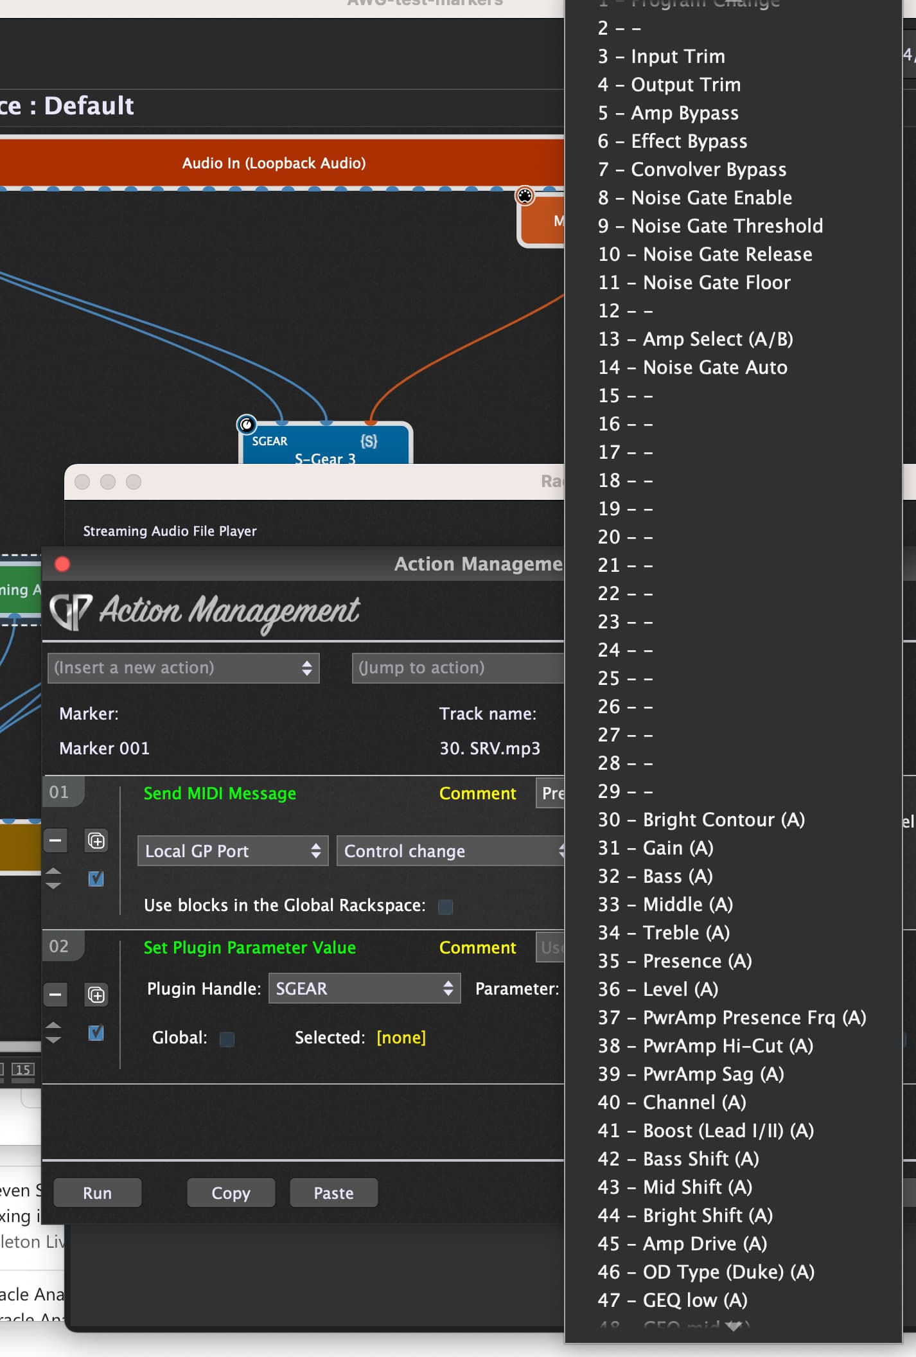Click the Copy button
The height and width of the screenshot is (1357, 916).
coord(231,1193)
